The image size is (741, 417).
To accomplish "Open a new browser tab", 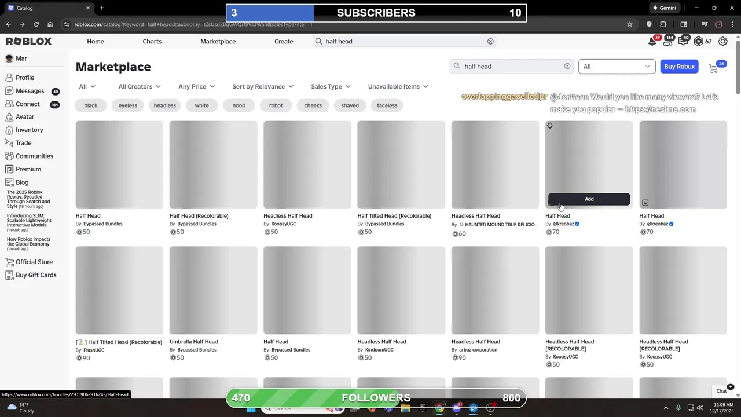I will pos(102,8).
